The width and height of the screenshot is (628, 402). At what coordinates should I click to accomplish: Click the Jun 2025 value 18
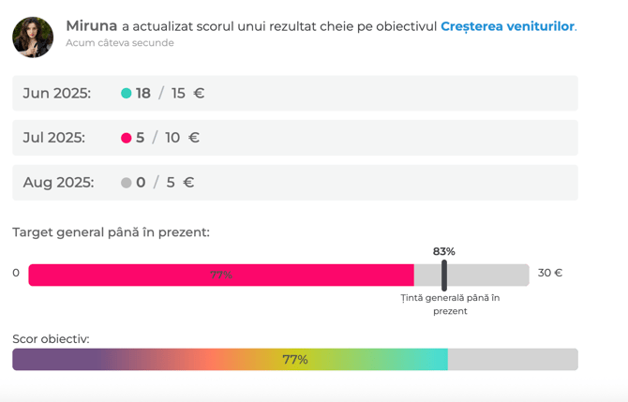coord(143,94)
